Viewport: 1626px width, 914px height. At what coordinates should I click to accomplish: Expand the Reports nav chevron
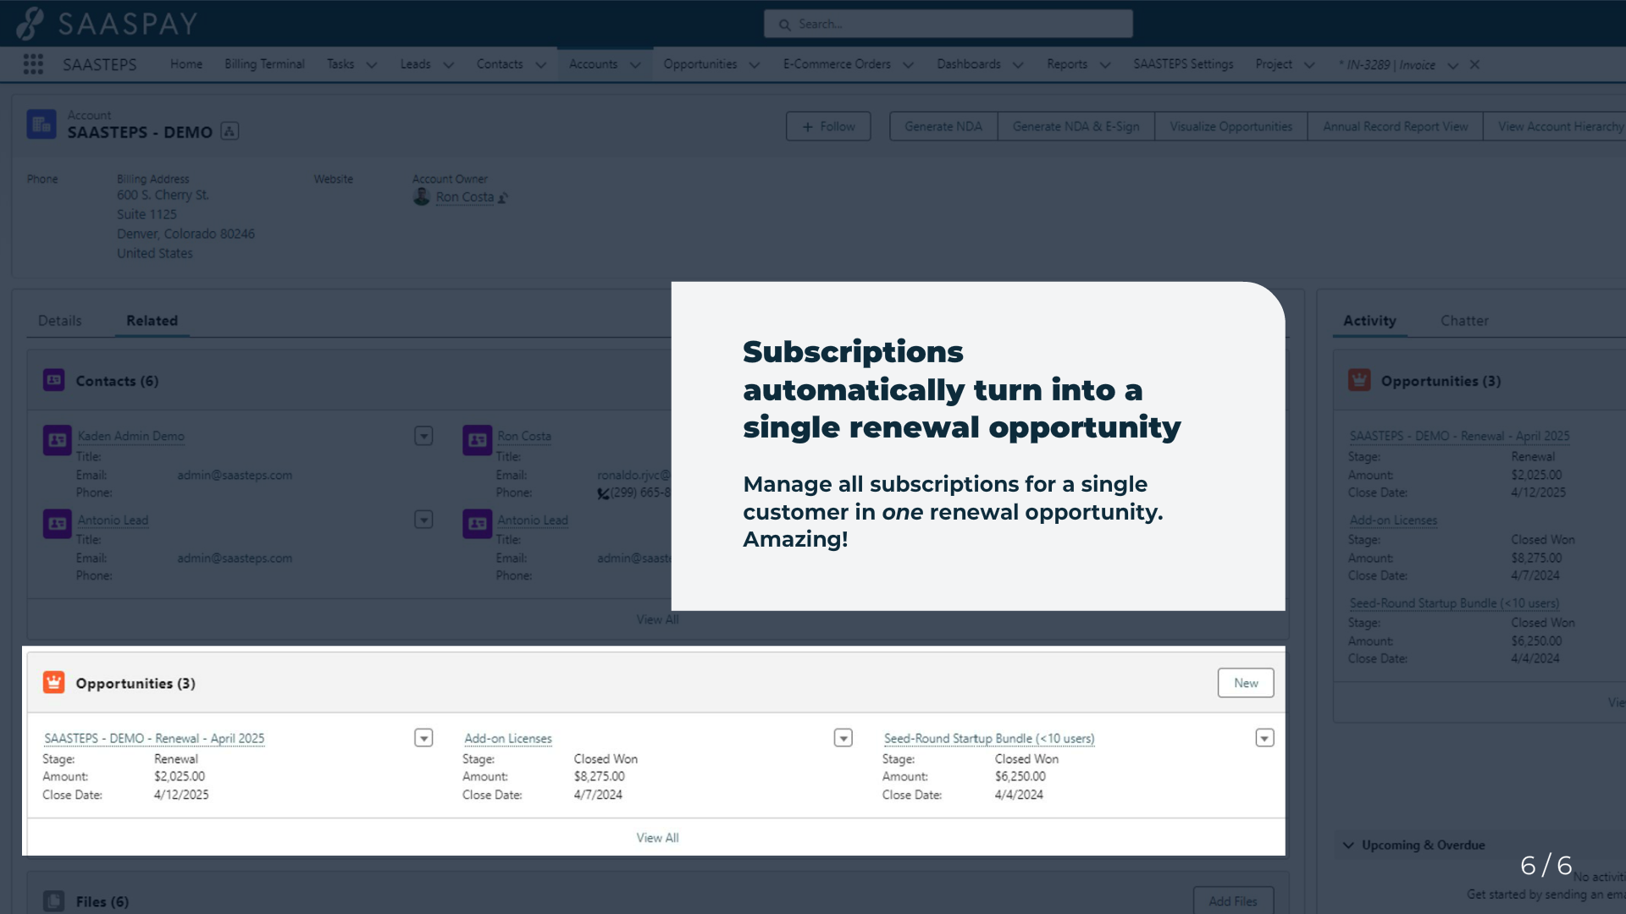pyautogui.click(x=1104, y=65)
